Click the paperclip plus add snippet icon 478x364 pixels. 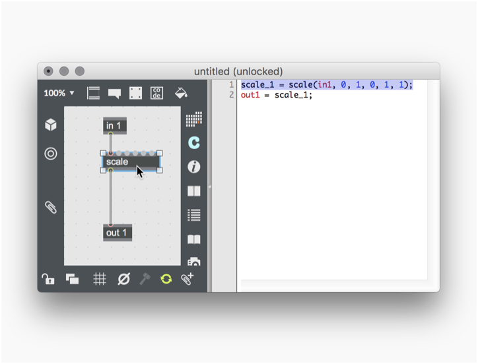click(x=188, y=279)
